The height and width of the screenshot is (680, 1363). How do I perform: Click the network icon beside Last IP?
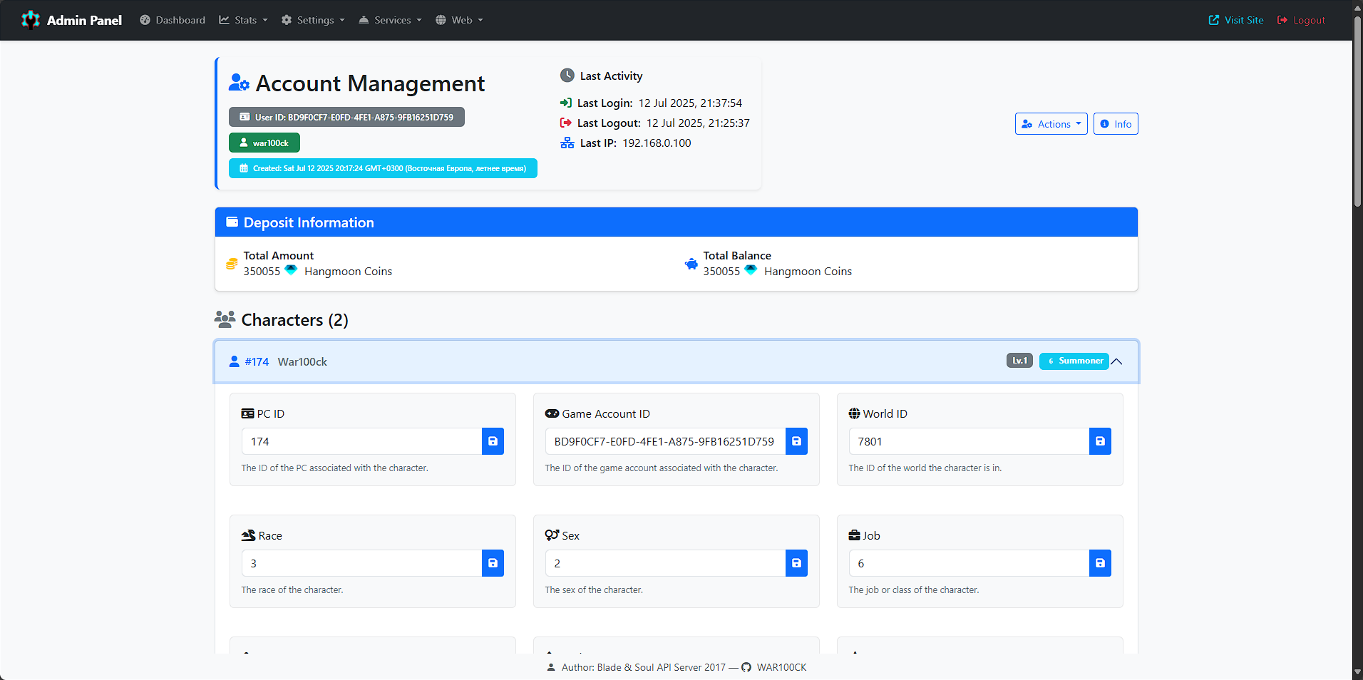click(x=567, y=143)
